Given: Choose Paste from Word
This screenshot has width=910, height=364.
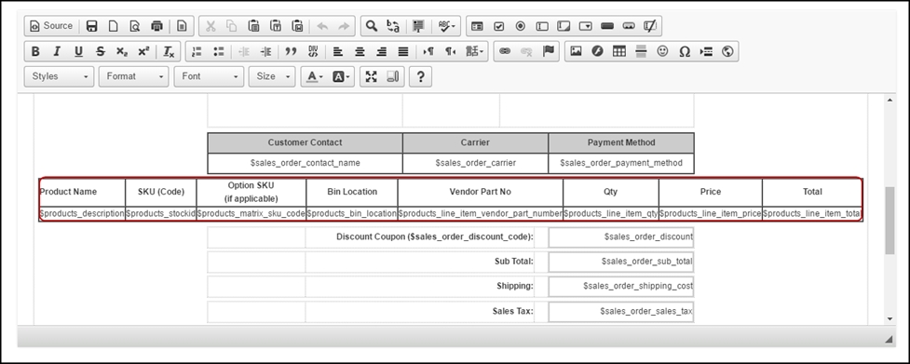Looking at the screenshot, I should tap(297, 26).
